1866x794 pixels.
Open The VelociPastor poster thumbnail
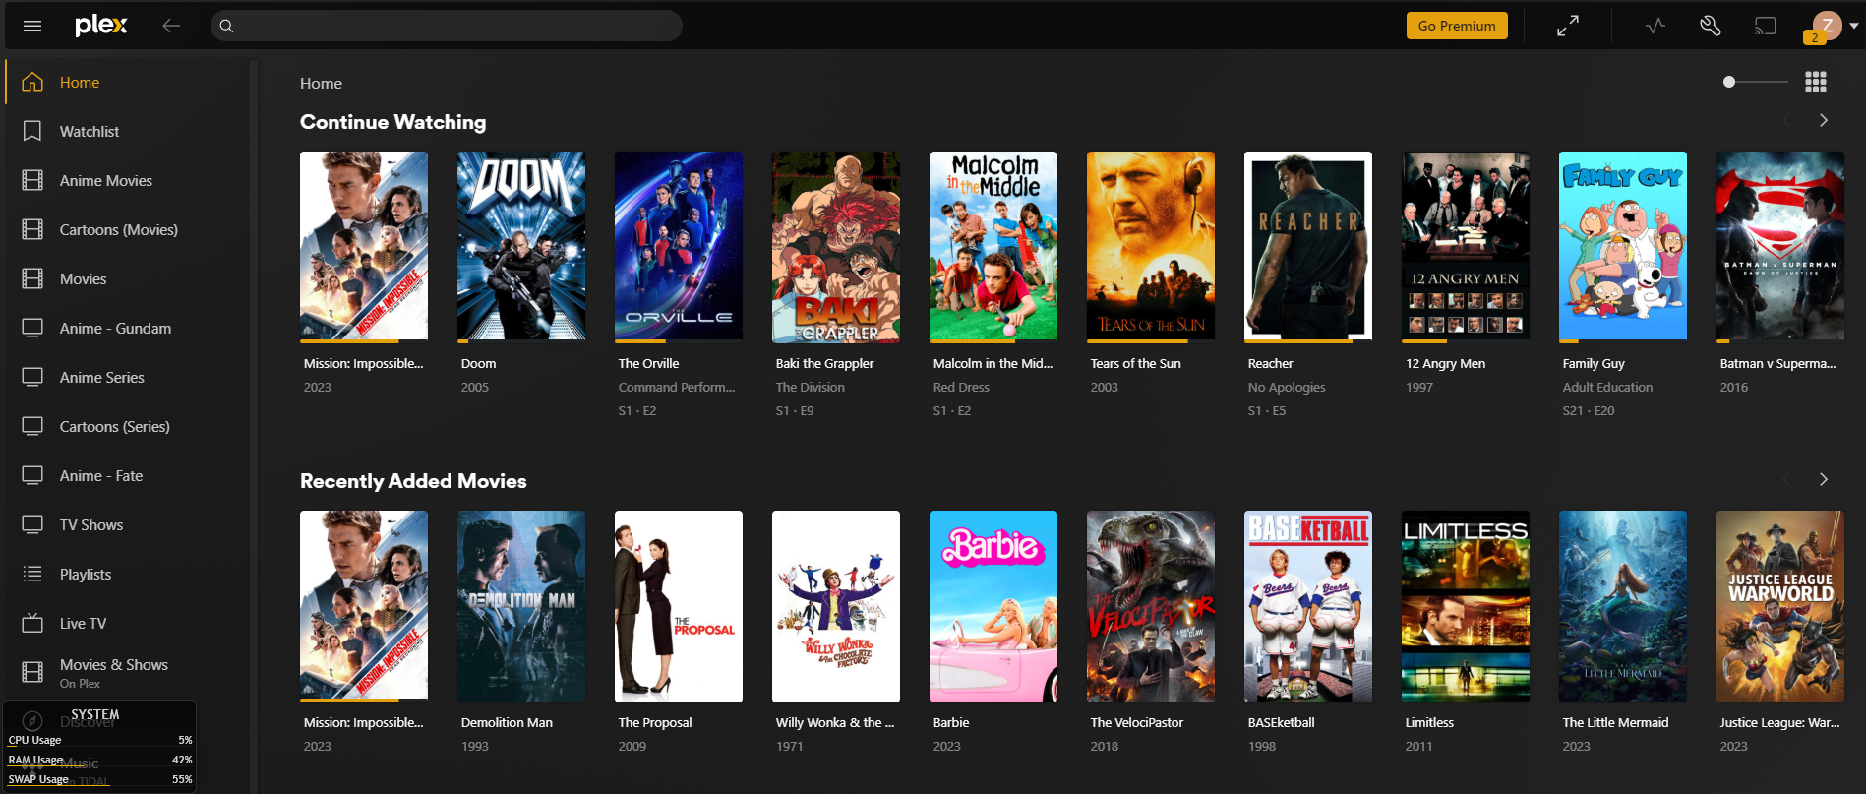[x=1151, y=606]
